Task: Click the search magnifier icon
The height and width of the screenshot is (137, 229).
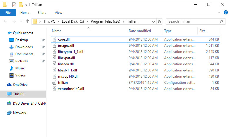Action: pos(221,21)
